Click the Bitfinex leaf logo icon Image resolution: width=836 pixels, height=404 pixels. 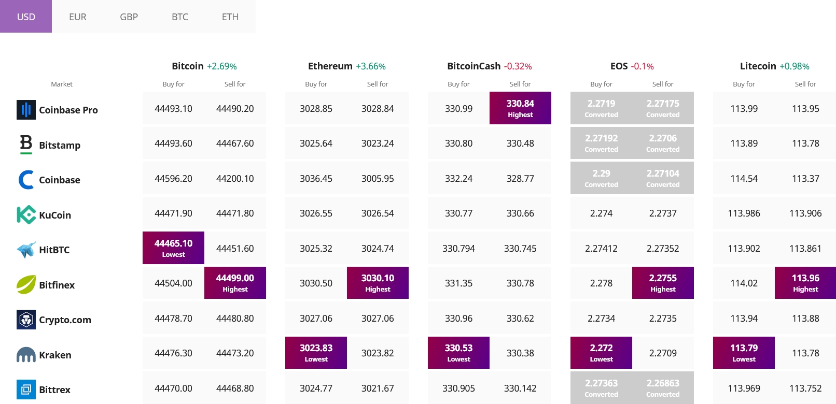tap(26, 285)
